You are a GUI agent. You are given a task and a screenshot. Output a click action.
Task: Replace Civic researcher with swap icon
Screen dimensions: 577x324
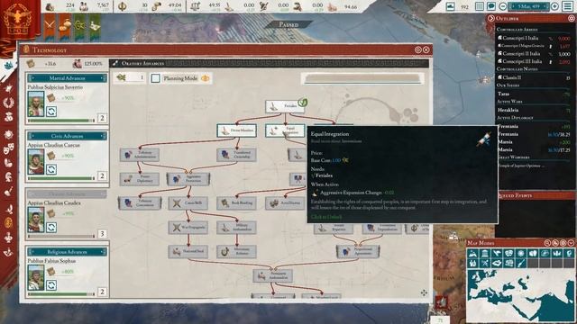click(51, 169)
